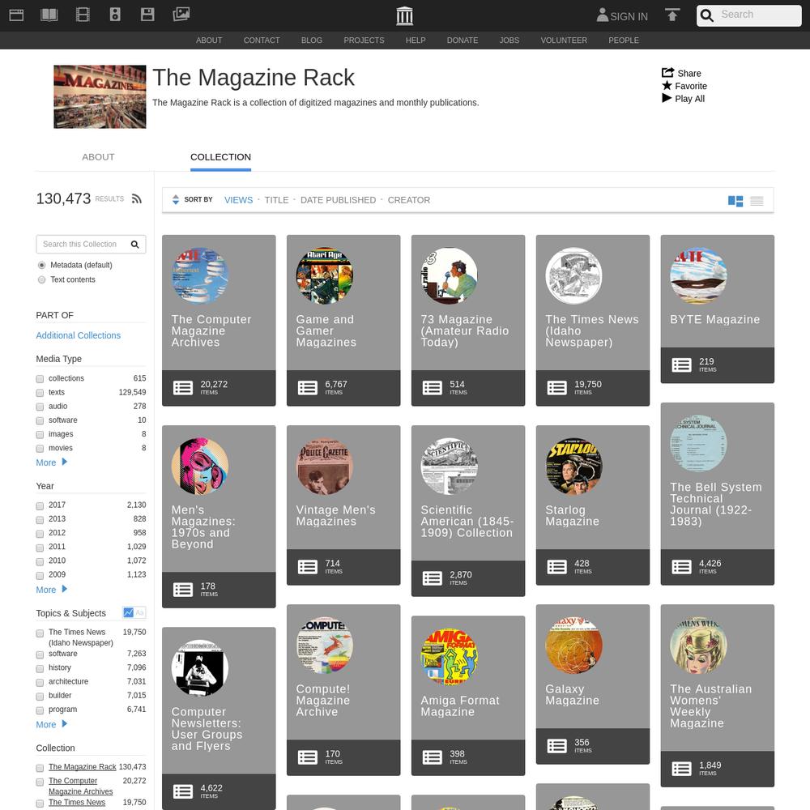Click the Favorite star icon

point(667,86)
